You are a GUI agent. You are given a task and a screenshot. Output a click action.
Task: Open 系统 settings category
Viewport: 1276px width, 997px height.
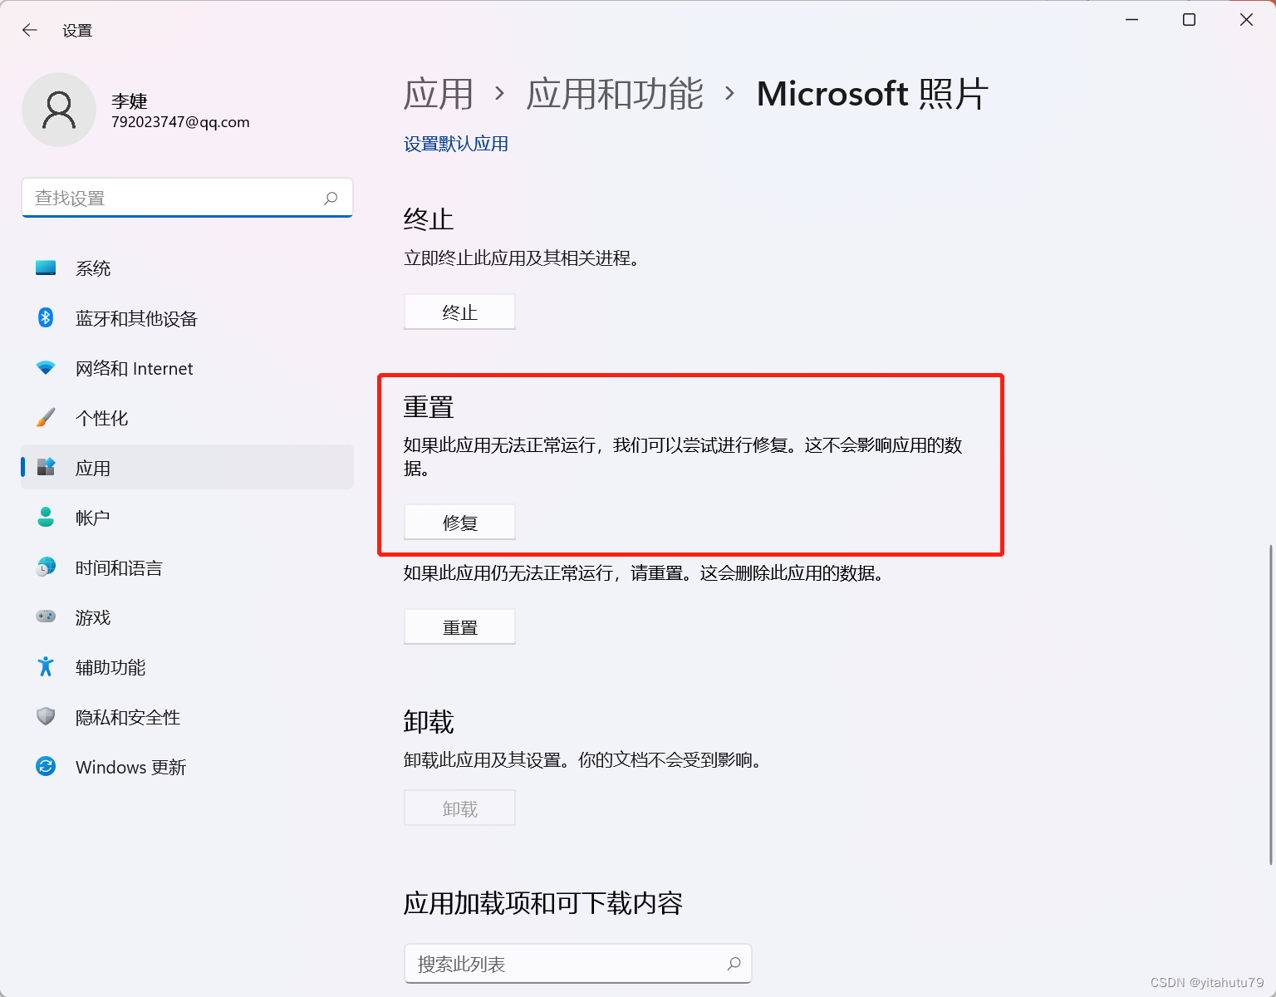pos(187,268)
